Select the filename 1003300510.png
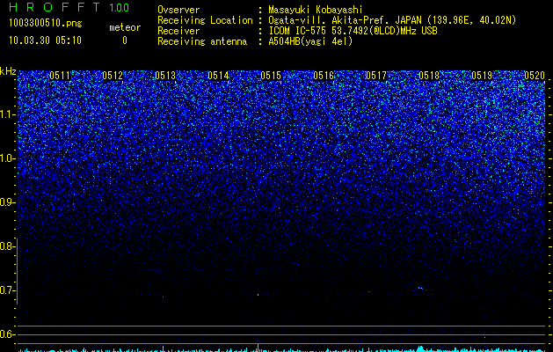553x352 pixels. tap(46, 24)
